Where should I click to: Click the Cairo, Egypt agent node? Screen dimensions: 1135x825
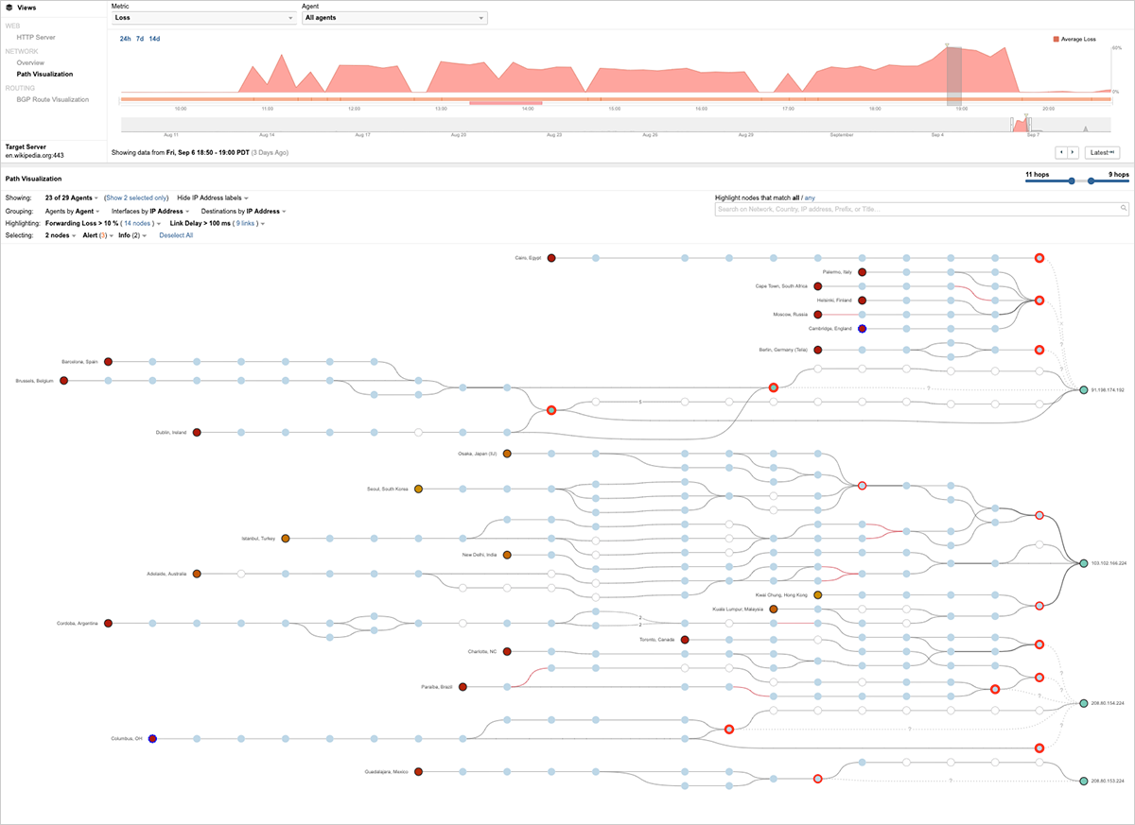point(551,257)
